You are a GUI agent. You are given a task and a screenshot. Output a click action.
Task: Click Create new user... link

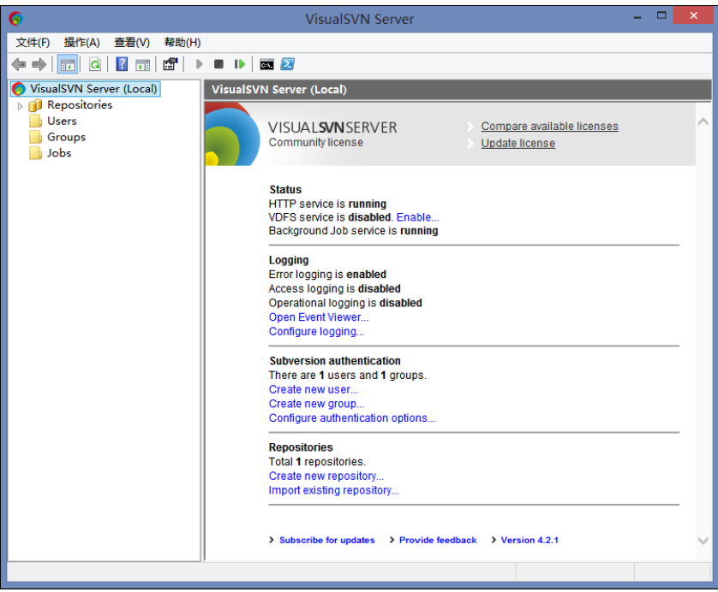314,389
